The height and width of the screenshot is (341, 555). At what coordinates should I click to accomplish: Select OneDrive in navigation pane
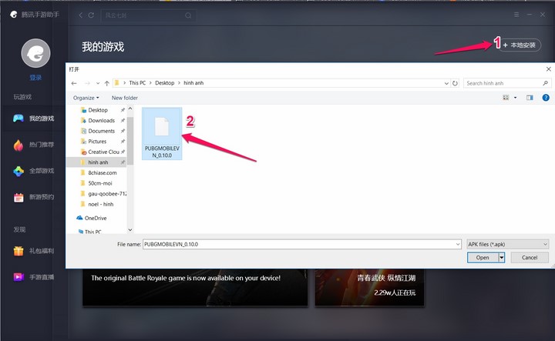tap(96, 218)
